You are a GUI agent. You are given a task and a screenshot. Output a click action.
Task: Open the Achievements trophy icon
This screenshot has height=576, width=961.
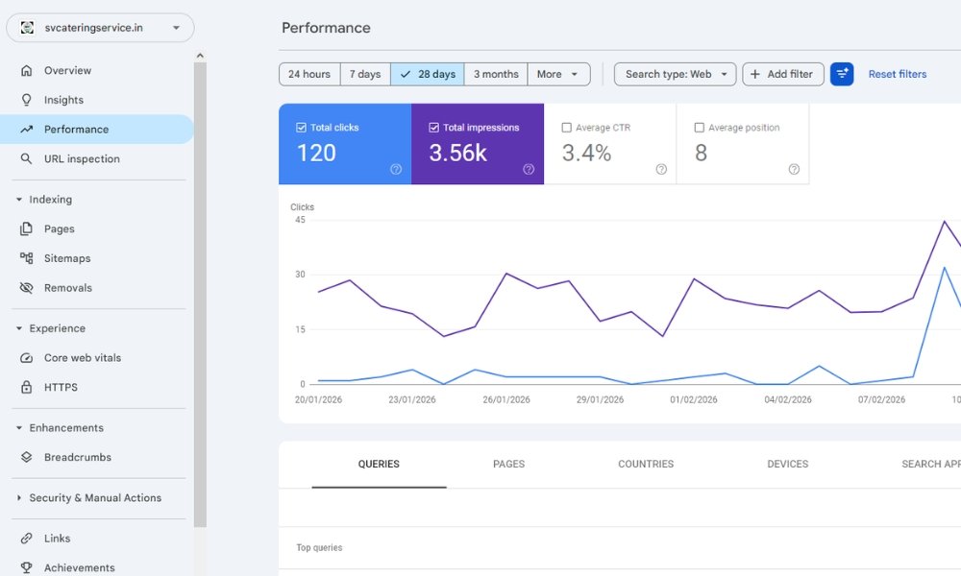[x=28, y=567]
